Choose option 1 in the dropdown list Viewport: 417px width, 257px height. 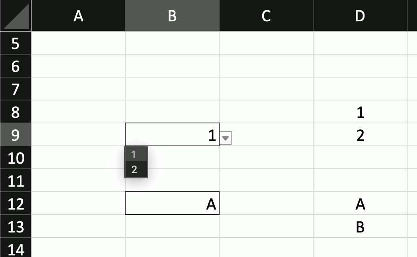(136, 154)
